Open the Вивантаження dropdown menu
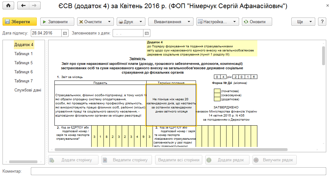Image resolution: width=330 pixels, height=177 pixels. tap(171, 22)
